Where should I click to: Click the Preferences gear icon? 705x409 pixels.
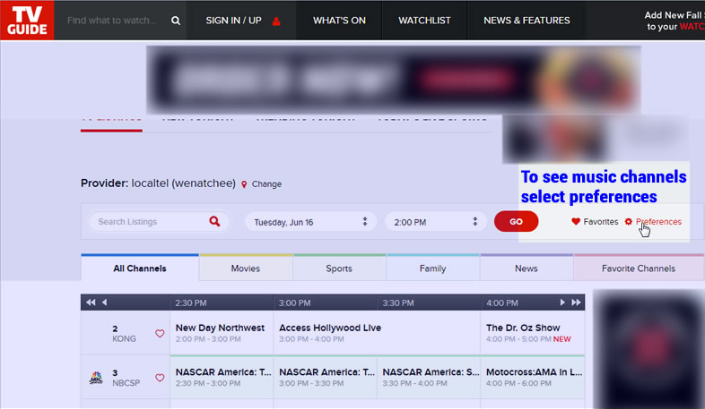pyautogui.click(x=628, y=222)
